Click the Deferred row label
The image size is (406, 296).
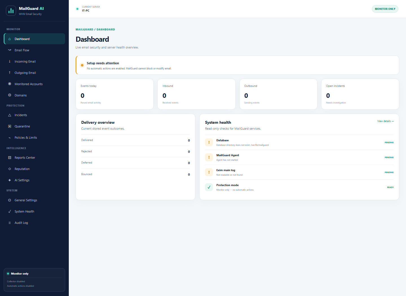pos(87,163)
